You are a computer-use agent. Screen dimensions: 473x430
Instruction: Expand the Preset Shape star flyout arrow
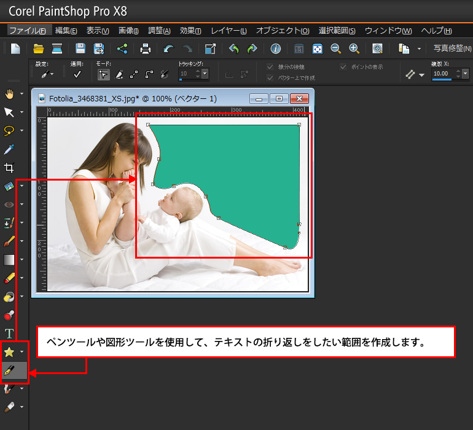pyautogui.click(x=21, y=352)
